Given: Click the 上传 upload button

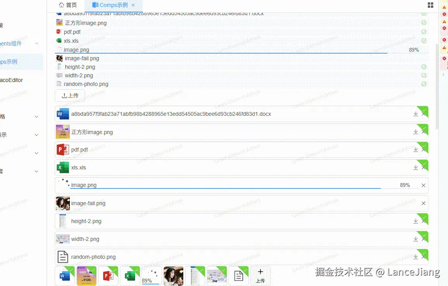Looking at the screenshot, I should (x=69, y=95).
